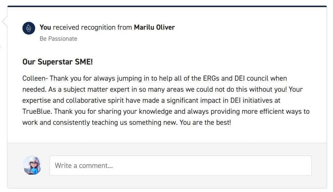Open Marilu Oliver's profile name link
The width and height of the screenshot is (333, 192).
pyautogui.click(x=154, y=28)
